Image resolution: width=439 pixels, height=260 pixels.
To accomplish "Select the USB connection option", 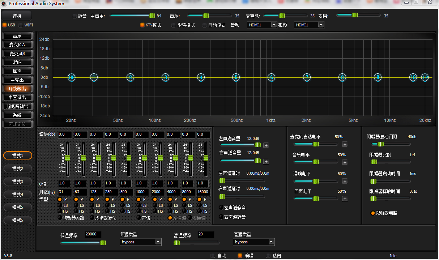I will (5, 25).
